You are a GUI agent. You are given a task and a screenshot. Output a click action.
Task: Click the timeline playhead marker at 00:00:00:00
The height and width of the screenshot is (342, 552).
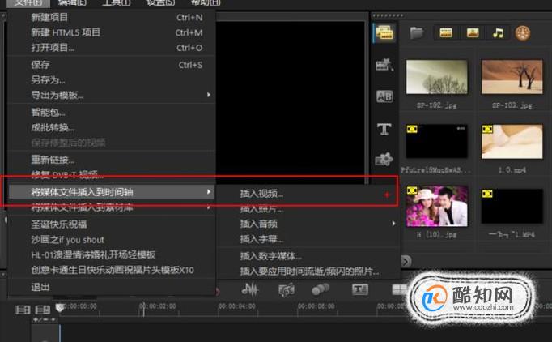coord(60,307)
